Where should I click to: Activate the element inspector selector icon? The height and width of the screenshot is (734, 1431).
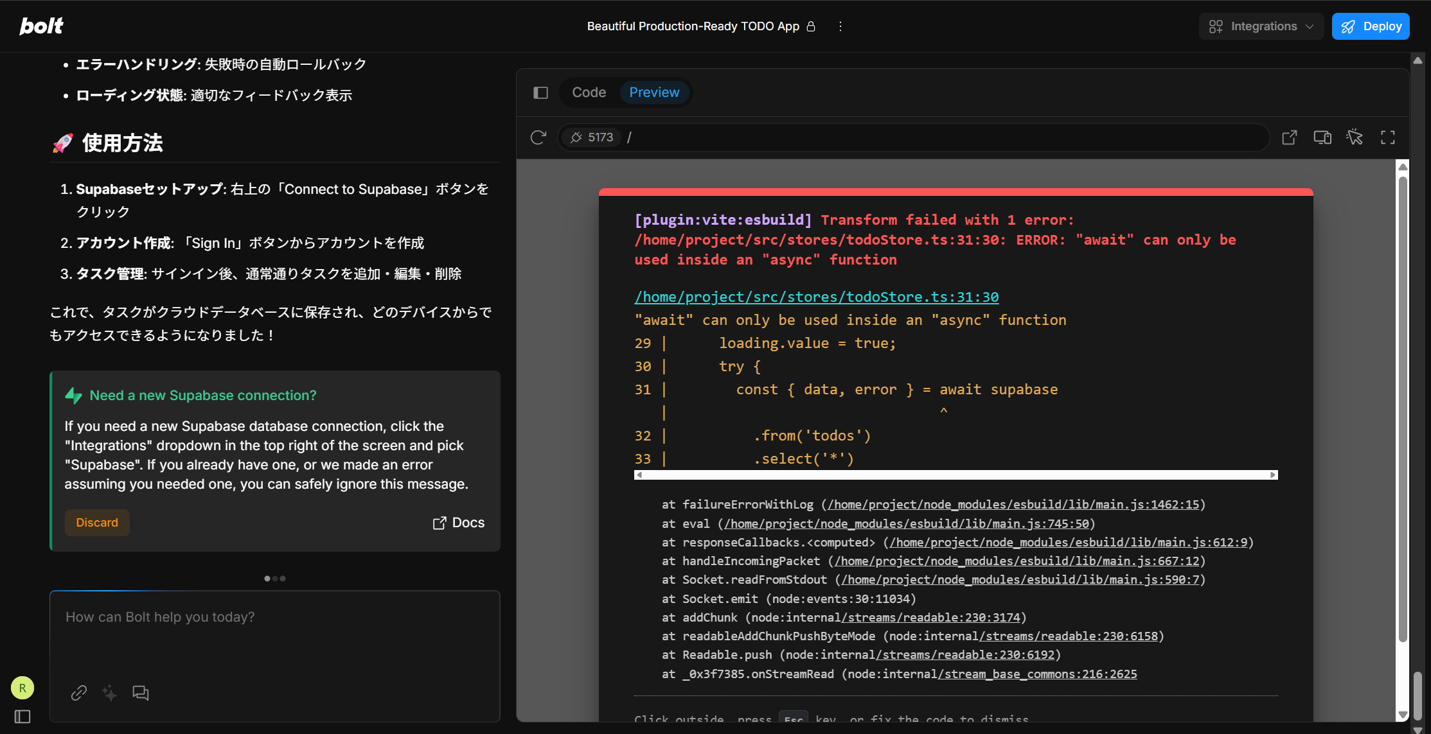(1355, 137)
